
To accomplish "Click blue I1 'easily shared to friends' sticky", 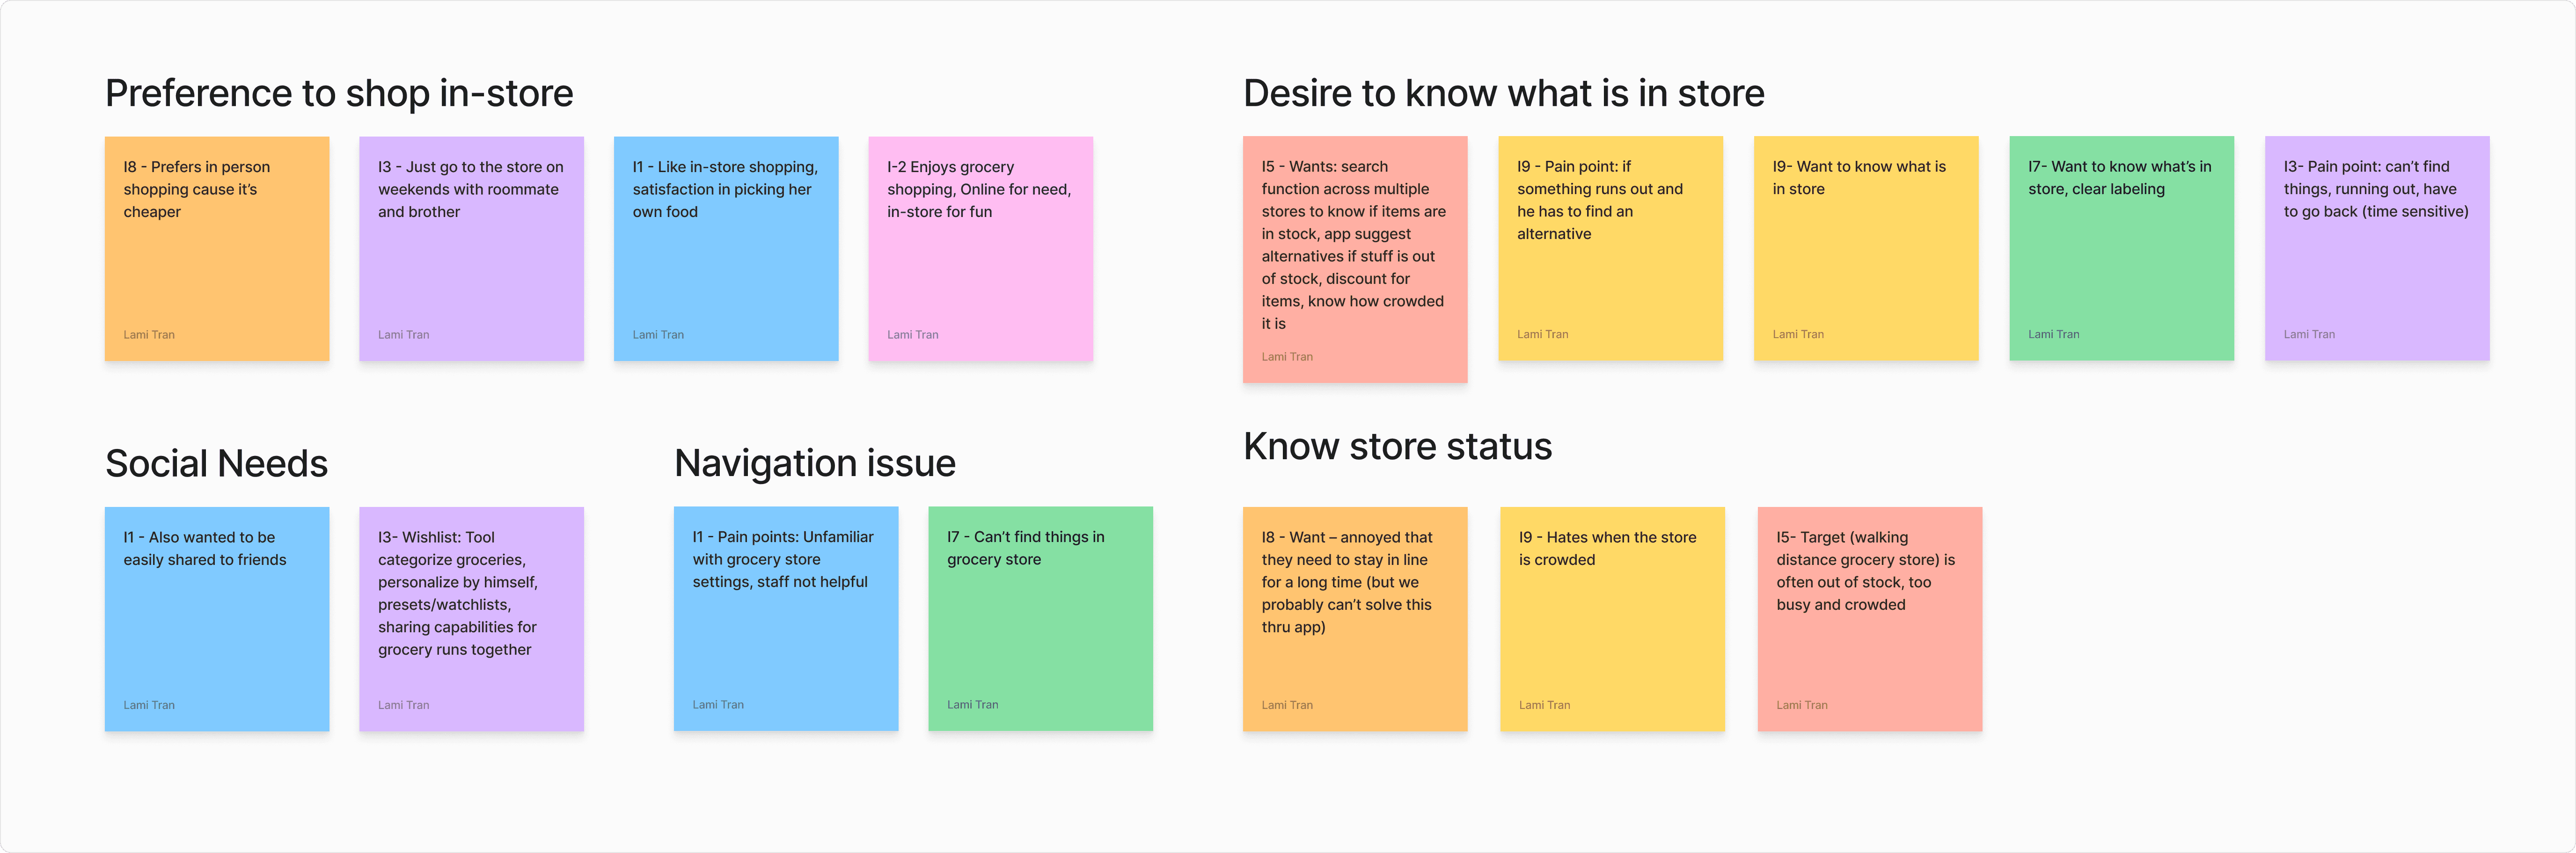I will 217,619.
